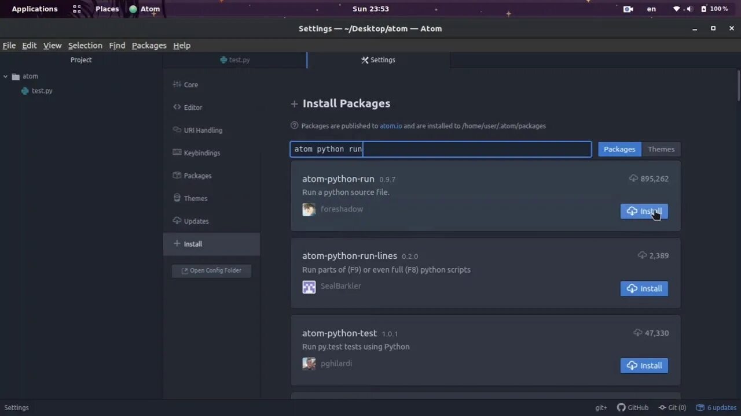The width and height of the screenshot is (741, 416).
Task: Collapse the atom project folder
Action: coord(6,76)
